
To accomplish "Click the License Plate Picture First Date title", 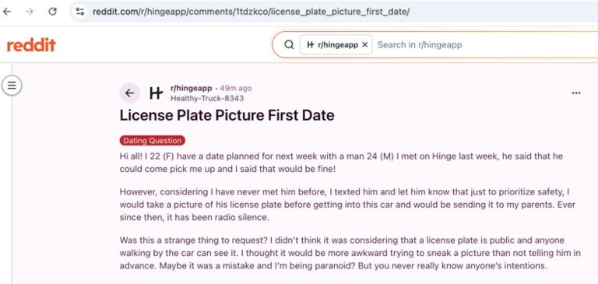I will click(x=227, y=115).
